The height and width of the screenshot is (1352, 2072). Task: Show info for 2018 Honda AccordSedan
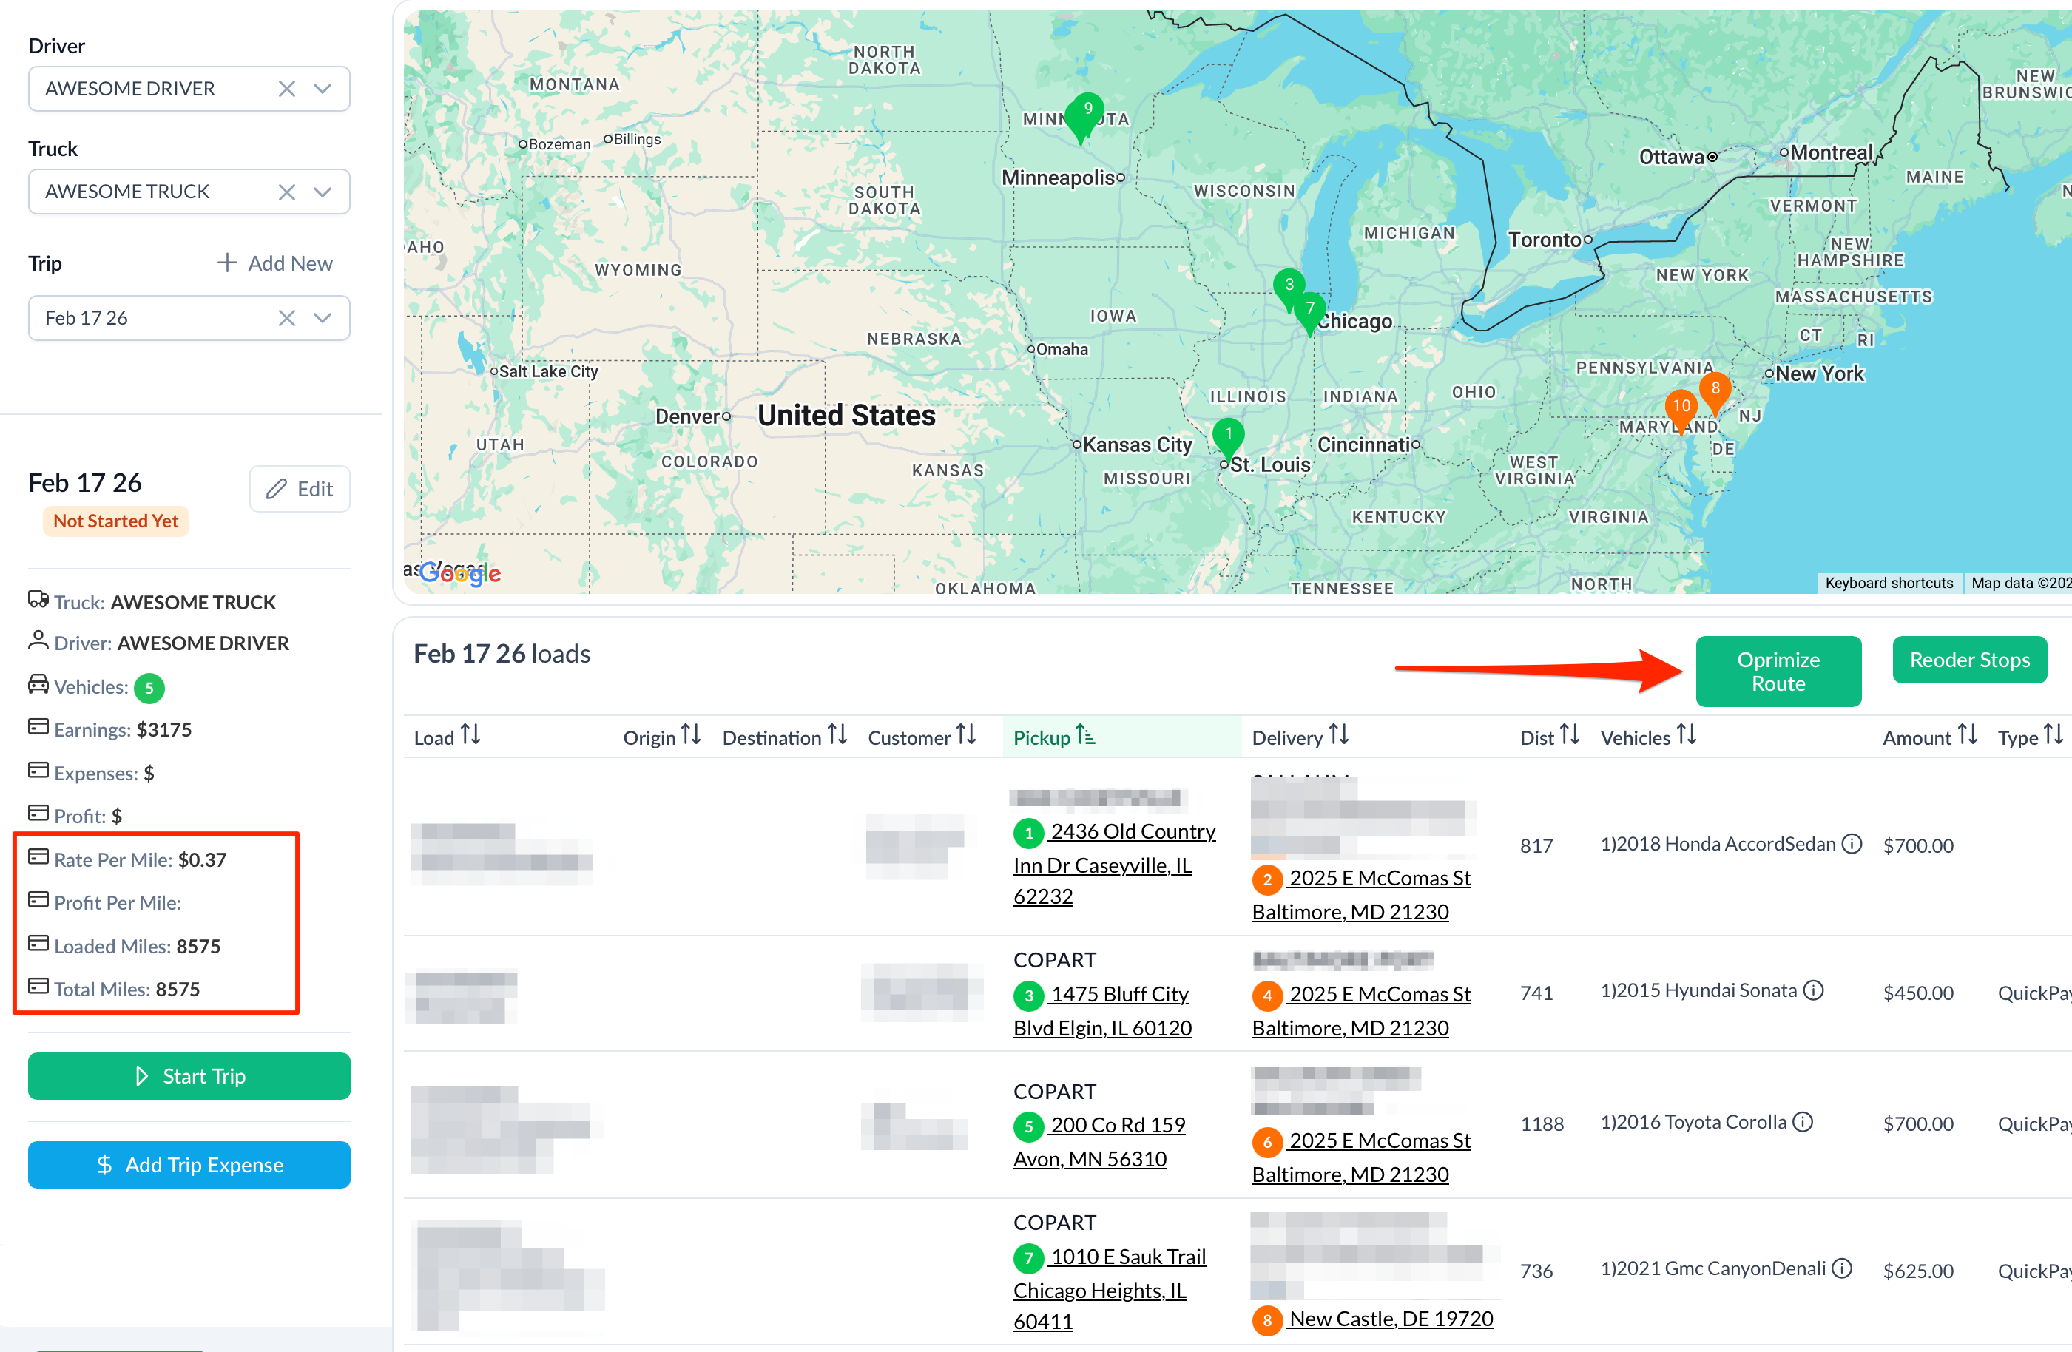click(x=1852, y=844)
